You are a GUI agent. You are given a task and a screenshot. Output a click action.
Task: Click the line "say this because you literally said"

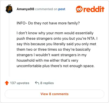(56, 44)
